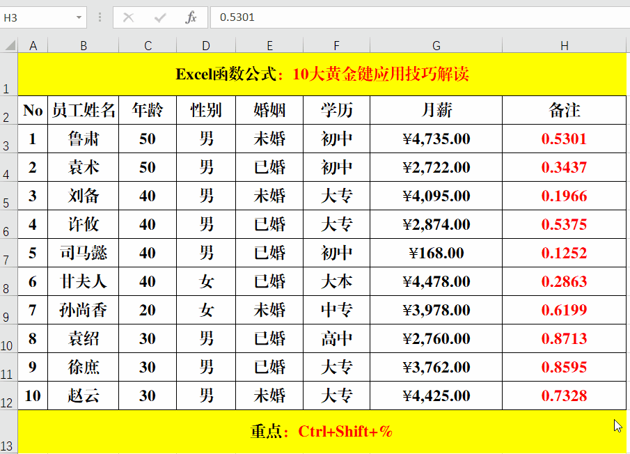The image size is (630, 454).
Task: Click the salary cell "¥4,095.00"
Action: 436,196
